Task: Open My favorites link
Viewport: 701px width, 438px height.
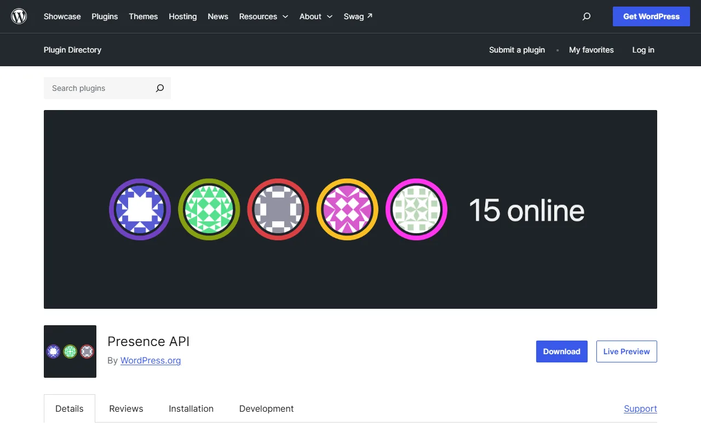Action: click(x=591, y=50)
